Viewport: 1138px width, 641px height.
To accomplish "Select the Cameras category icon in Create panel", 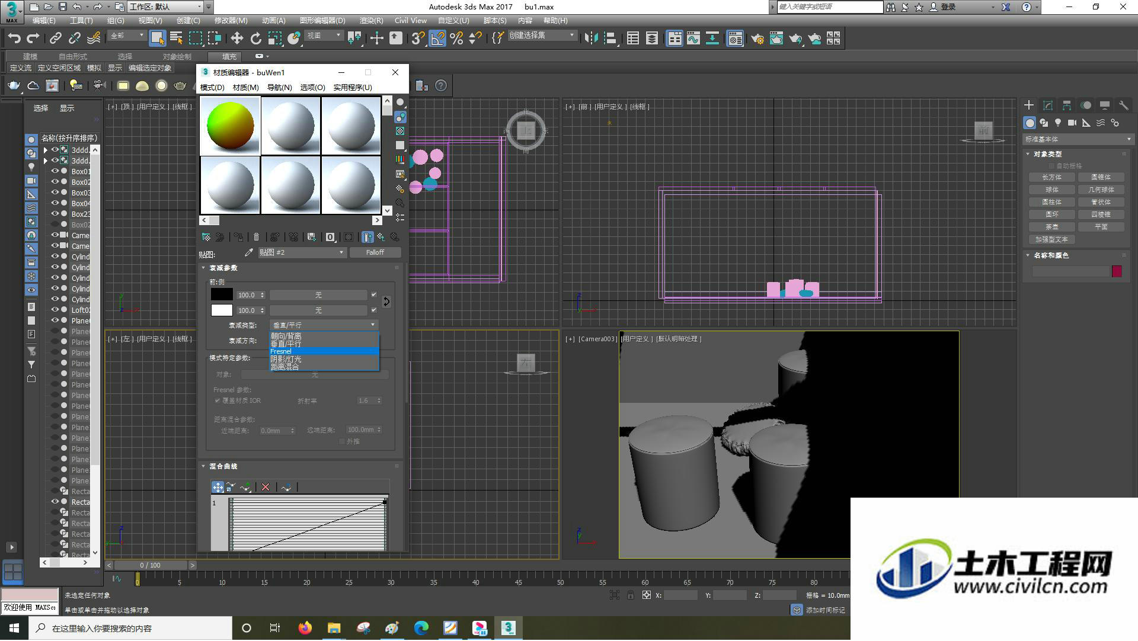I will 1072,123.
